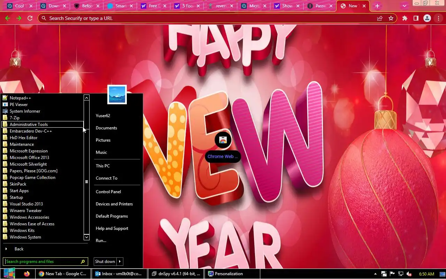This screenshot has height=279, width=446.
Task: Open dnSpy v6.4.1 from the taskbar
Action: coord(176,274)
